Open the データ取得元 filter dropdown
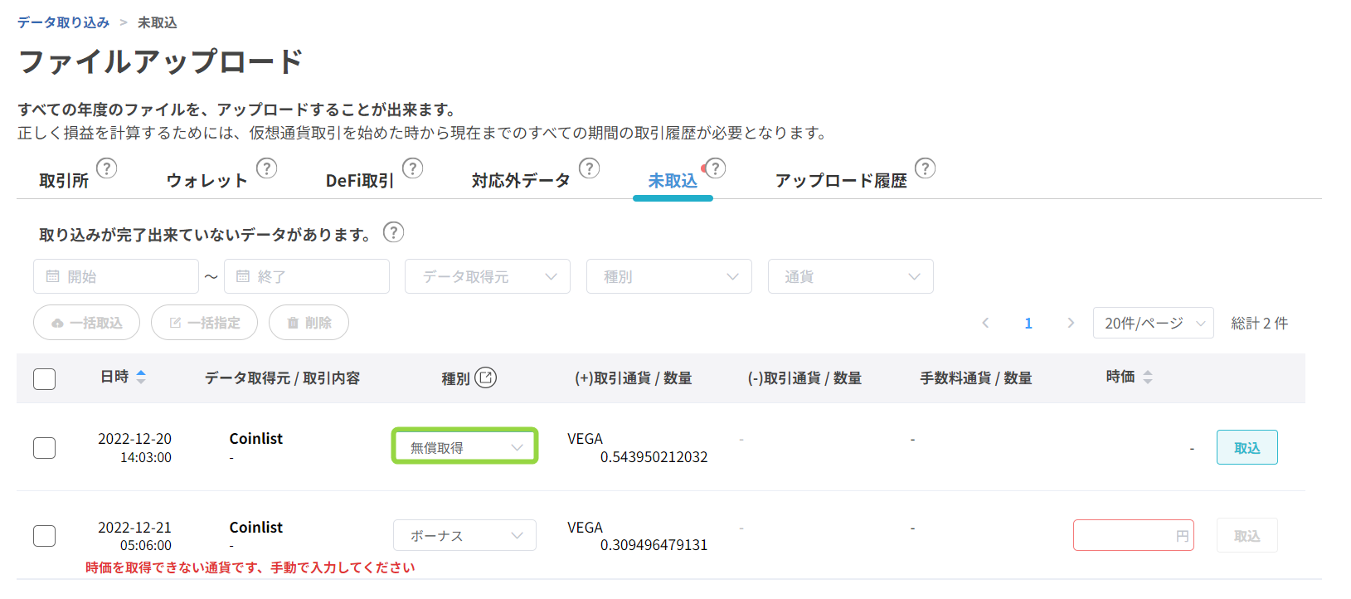 tap(488, 276)
